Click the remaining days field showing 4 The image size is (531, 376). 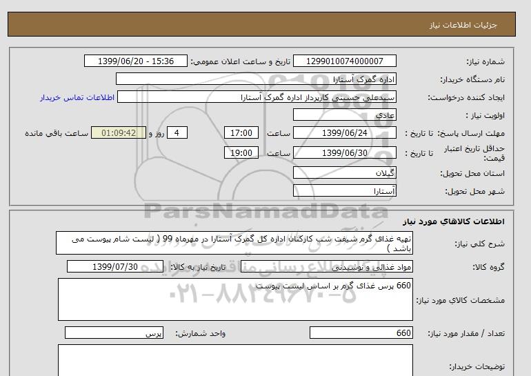pos(177,132)
